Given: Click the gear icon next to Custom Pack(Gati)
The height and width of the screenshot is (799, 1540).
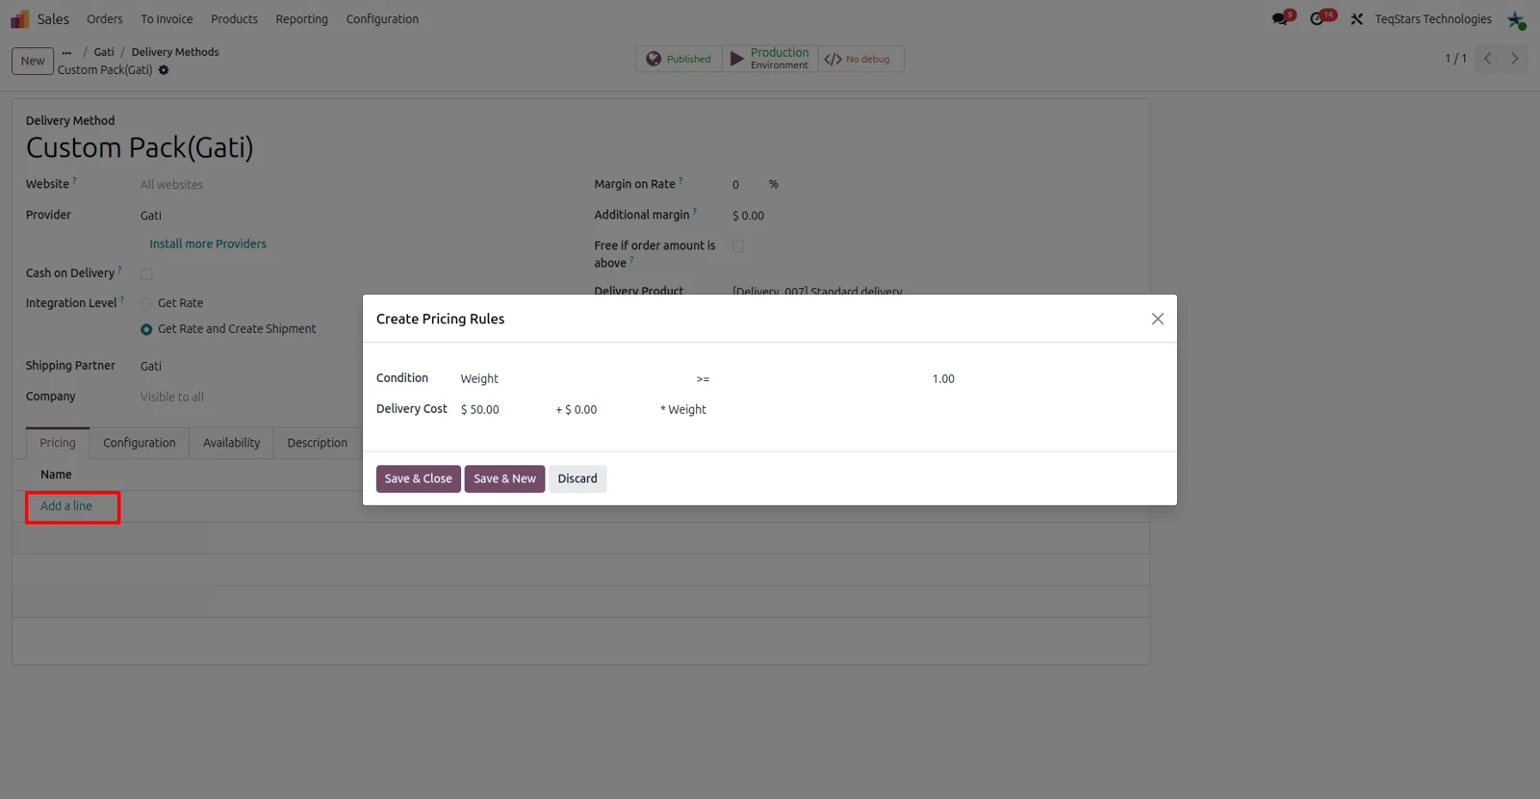Looking at the screenshot, I should coord(164,70).
